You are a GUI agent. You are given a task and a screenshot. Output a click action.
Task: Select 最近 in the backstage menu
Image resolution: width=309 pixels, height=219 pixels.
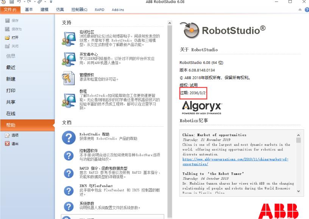pos(11,67)
